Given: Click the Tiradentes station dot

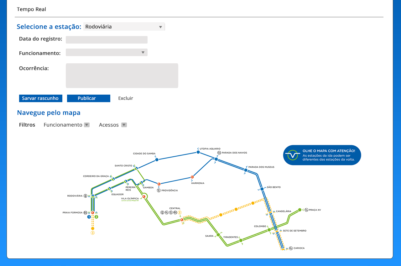Looking at the screenshot, I should 241,240.
